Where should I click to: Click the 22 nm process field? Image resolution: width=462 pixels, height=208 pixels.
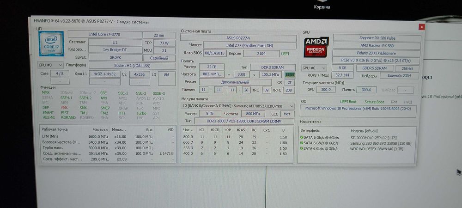(159, 35)
